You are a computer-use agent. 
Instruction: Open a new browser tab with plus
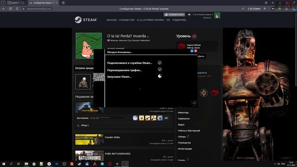point(63,3)
